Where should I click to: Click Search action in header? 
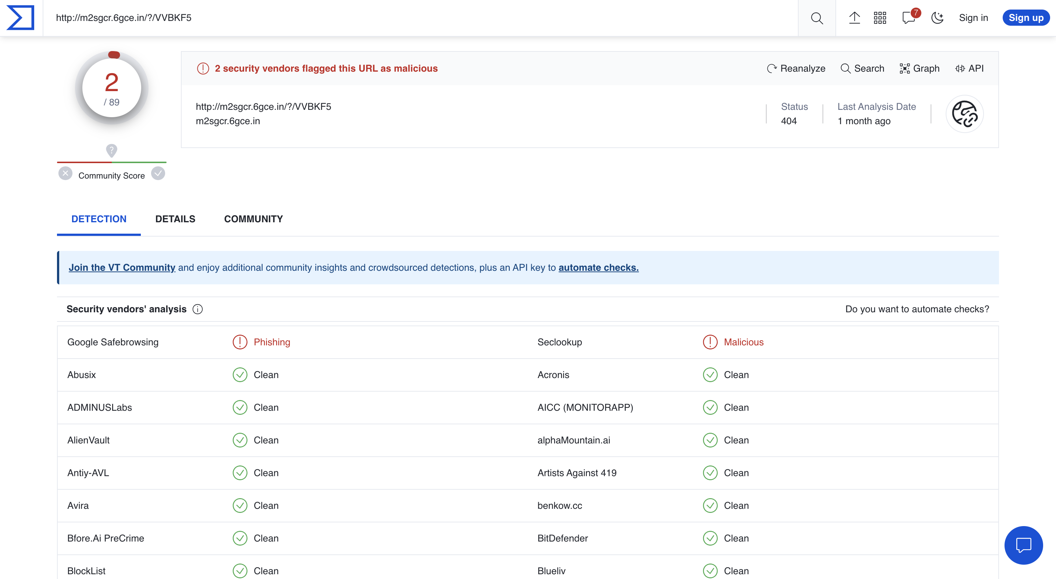pyautogui.click(x=862, y=68)
